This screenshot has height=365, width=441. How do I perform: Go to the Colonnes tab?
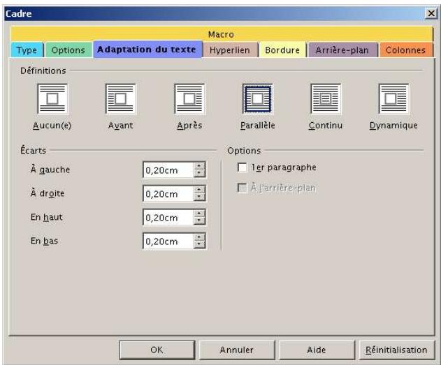pos(405,50)
